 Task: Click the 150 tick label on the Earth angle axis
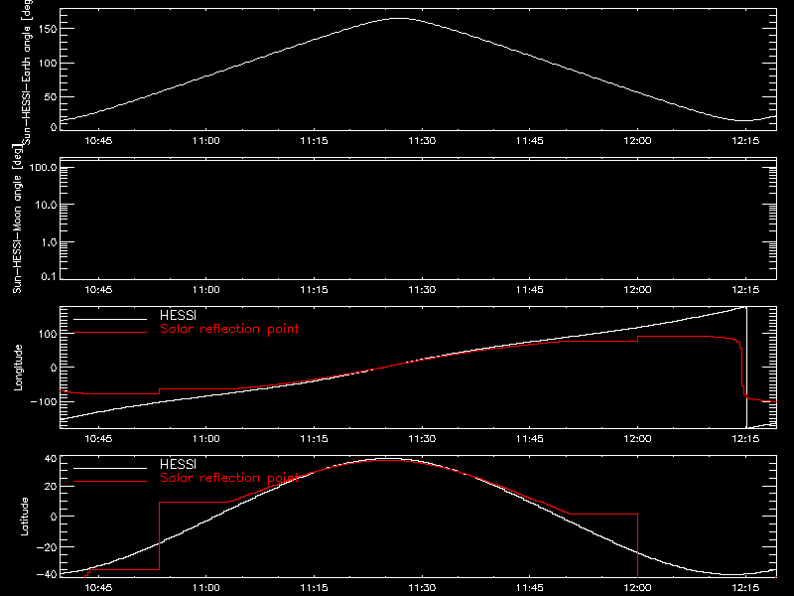pos(48,29)
